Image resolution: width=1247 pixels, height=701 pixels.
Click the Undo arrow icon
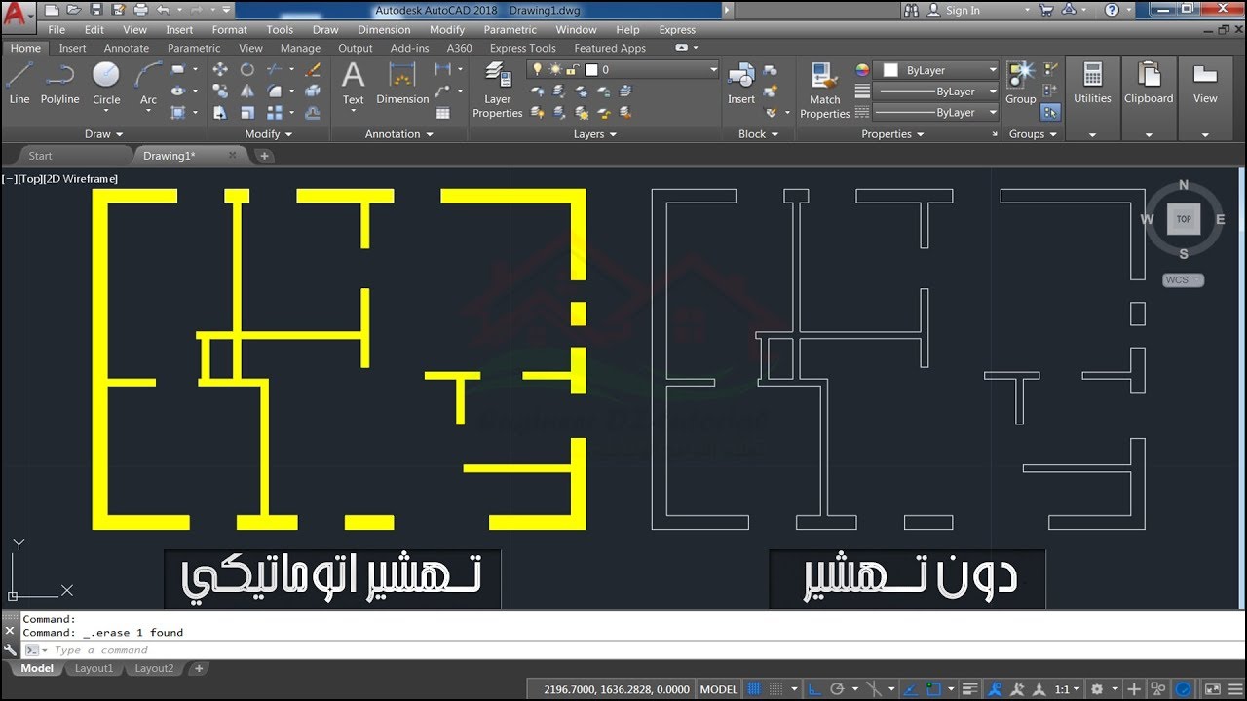point(164,10)
